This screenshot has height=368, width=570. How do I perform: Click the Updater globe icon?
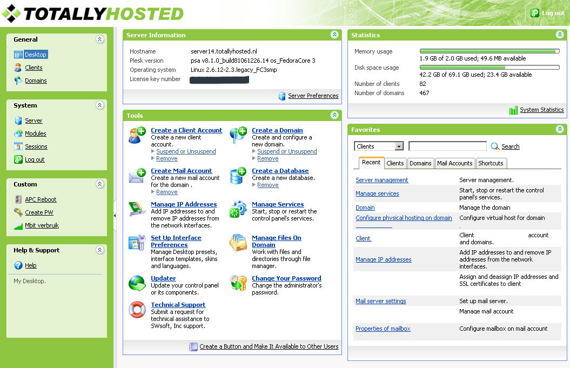[x=137, y=283]
